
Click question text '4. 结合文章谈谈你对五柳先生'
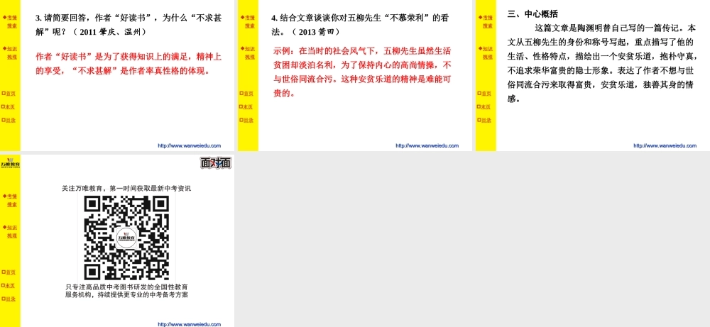(x=360, y=26)
